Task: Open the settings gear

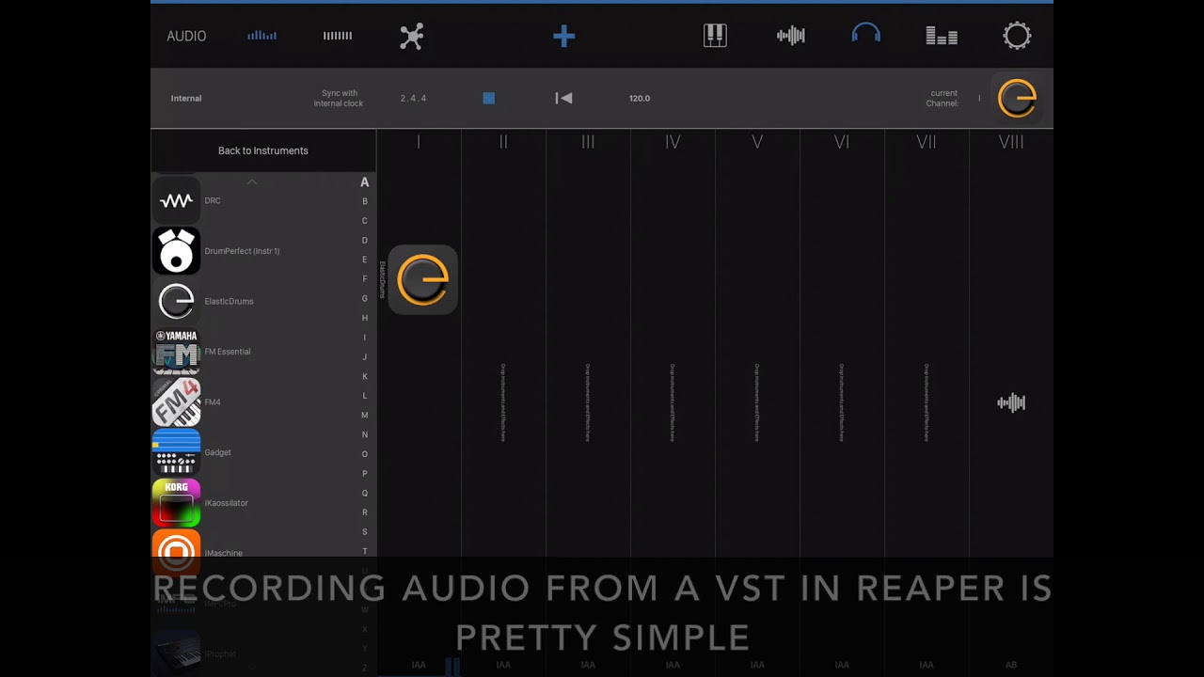Action: [x=1017, y=36]
